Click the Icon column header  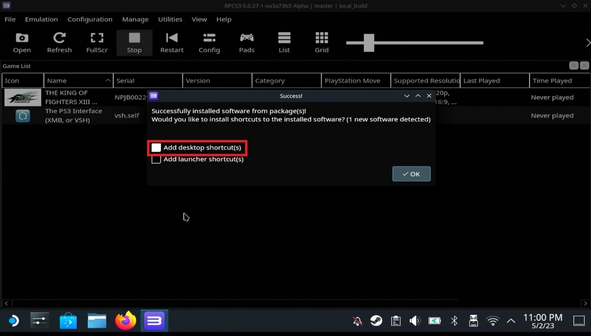coord(23,81)
